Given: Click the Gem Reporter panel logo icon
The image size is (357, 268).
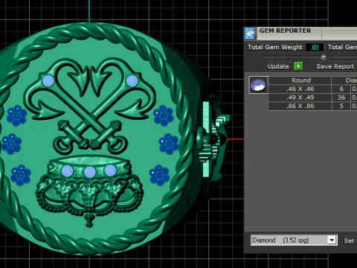Looking at the screenshot, I should pyautogui.click(x=250, y=33).
